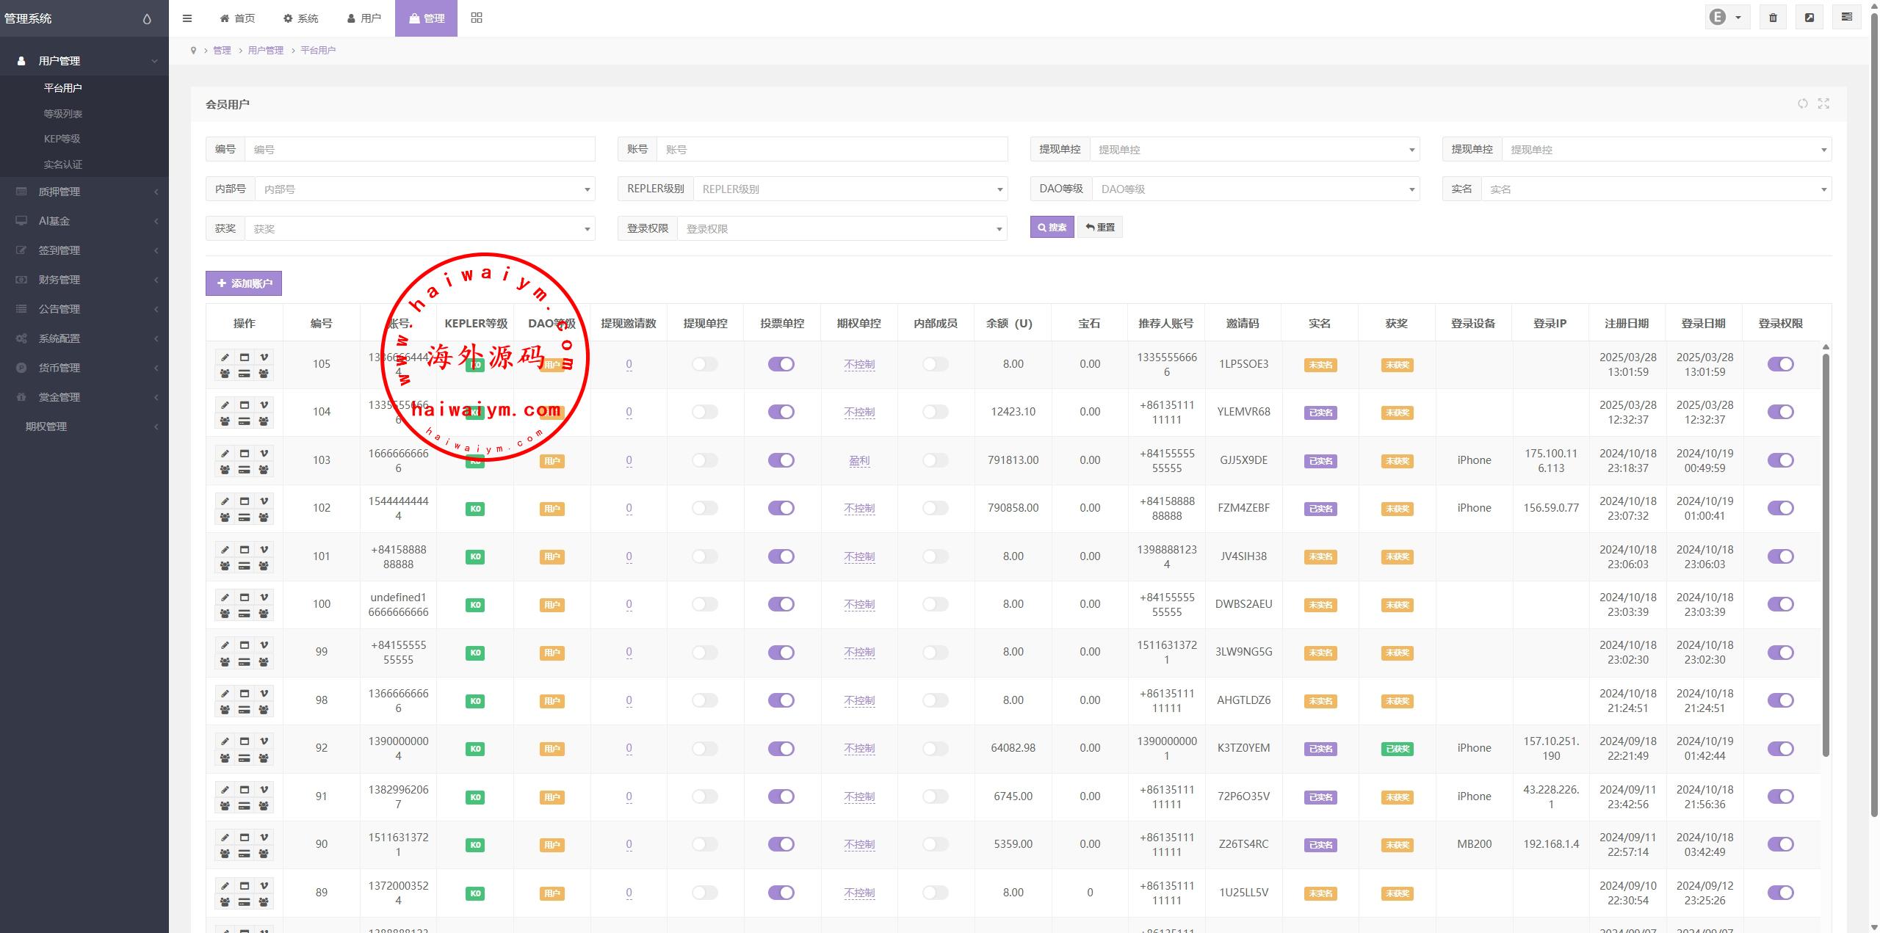This screenshot has height=933, width=1880.
Task: Click the hamburger icon to collapse the sidebar
Action: pos(187,18)
